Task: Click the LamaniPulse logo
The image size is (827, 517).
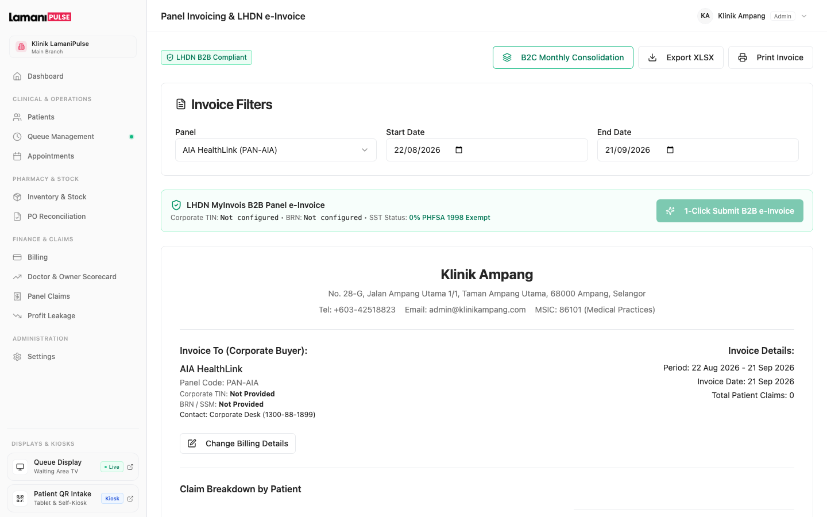Action: pyautogui.click(x=40, y=17)
